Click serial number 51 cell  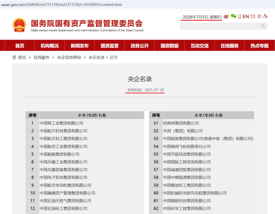tap(156, 123)
